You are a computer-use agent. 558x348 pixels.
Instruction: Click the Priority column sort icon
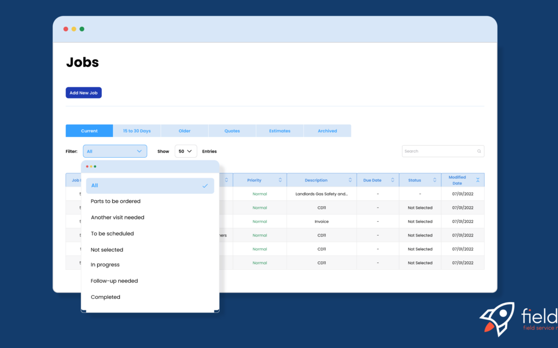(x=281, y=179)
